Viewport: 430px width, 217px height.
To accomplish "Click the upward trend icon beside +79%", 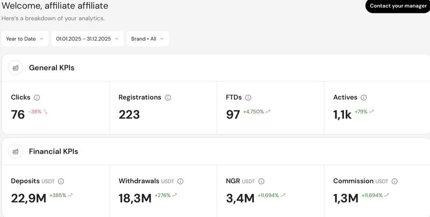I will click(371, 111).
